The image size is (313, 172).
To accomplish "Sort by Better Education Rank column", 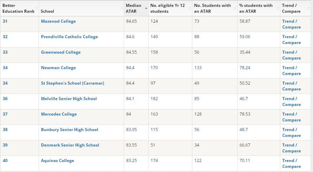I will click(18, 8).
